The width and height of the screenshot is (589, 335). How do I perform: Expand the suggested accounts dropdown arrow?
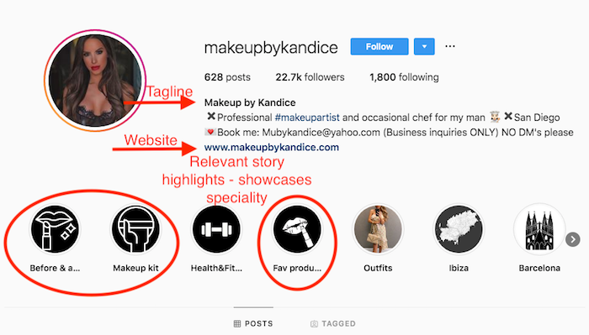point(424,46)
